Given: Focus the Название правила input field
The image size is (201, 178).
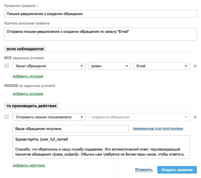Looking at the screenshot, I should point(100,14).
